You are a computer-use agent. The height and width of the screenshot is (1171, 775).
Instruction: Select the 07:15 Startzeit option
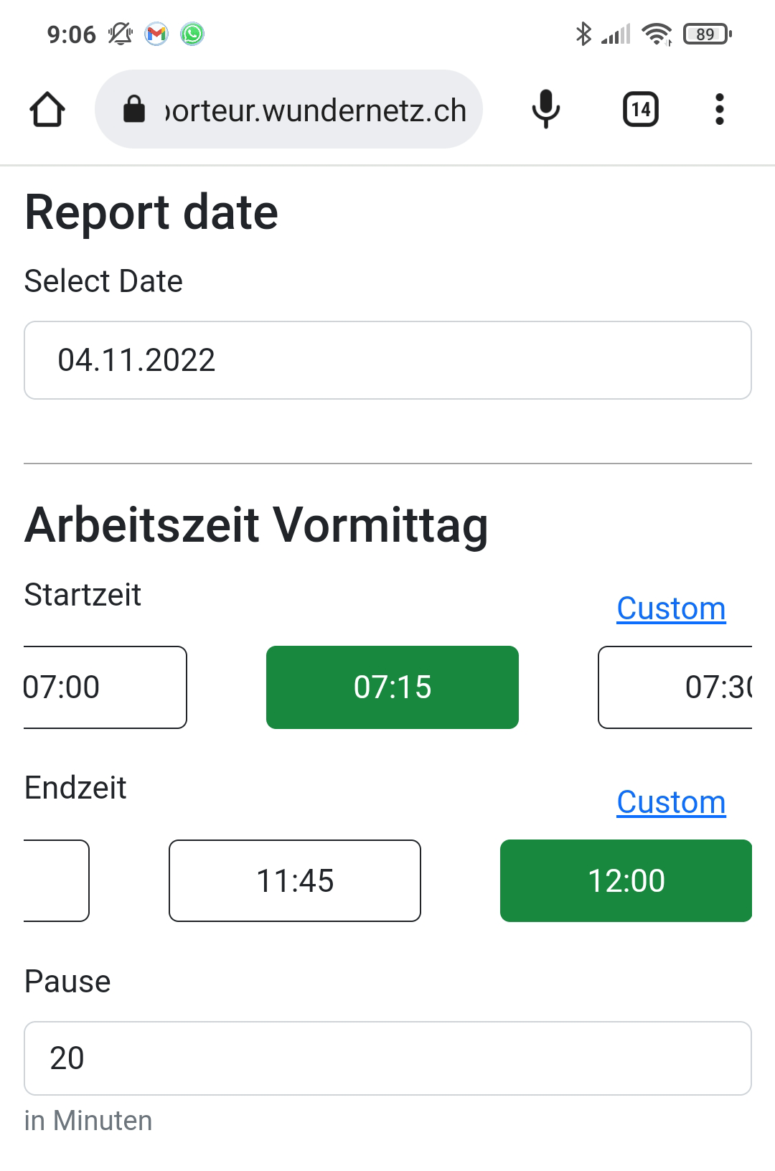[393, 687]
